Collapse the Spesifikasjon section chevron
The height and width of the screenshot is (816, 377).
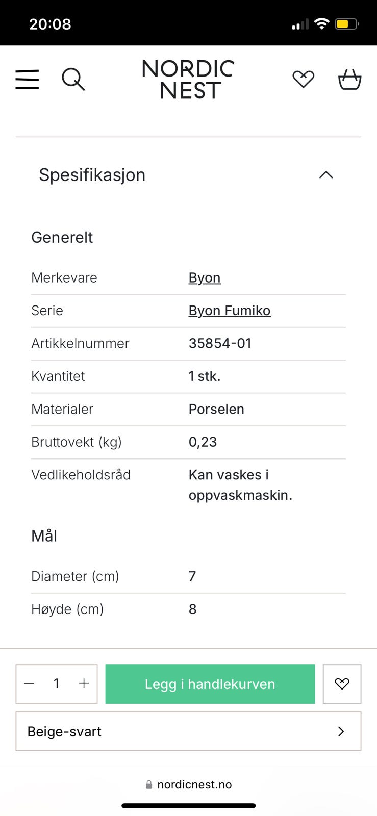pyautogui.click(x=325, y=175)
